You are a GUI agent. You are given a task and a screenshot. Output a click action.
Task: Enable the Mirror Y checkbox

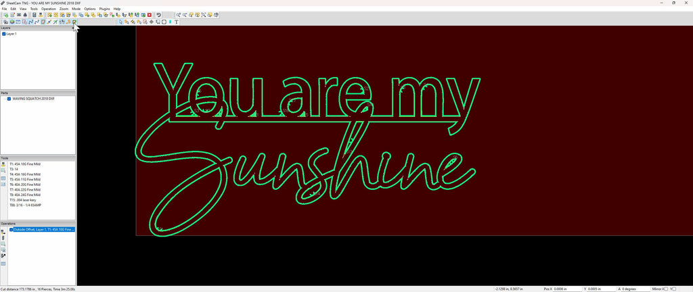673,289
